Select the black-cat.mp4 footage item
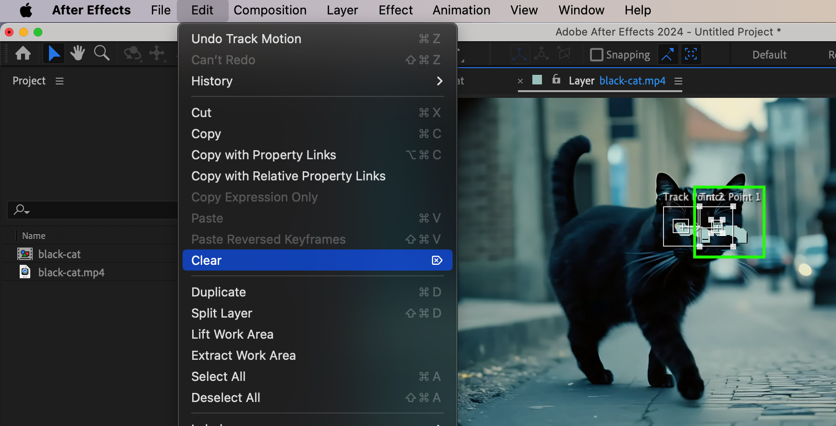The height and width of the screenshot is (426, 836). (x=72, y=272)
